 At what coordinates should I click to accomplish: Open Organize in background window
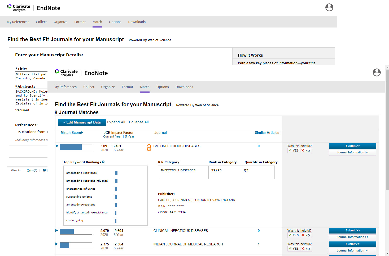(x=60, y=22)
